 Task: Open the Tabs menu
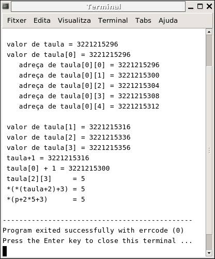143,21
